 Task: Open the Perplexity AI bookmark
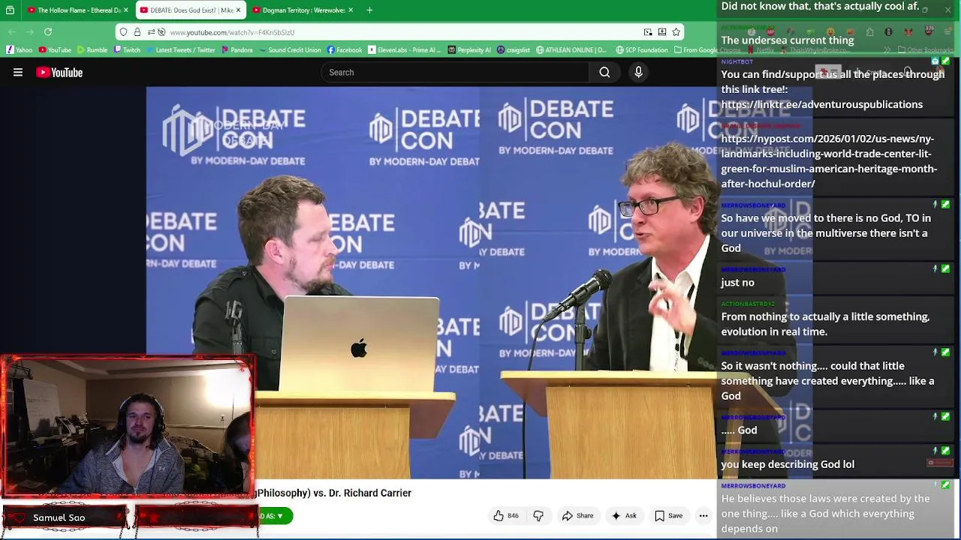pos(469,49)
